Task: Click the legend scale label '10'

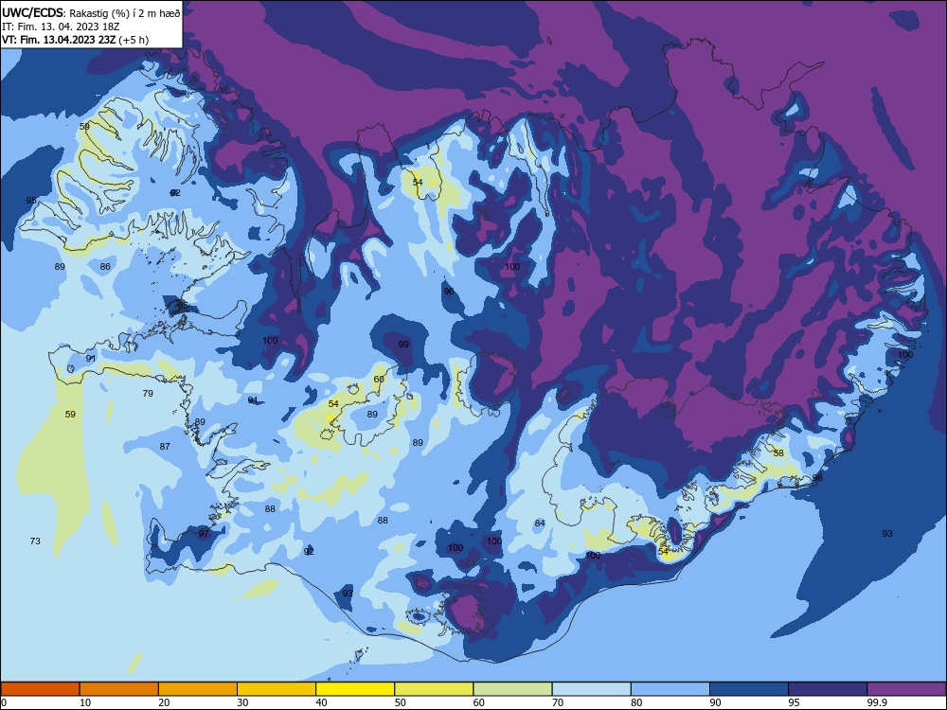Action: point(85,702)
